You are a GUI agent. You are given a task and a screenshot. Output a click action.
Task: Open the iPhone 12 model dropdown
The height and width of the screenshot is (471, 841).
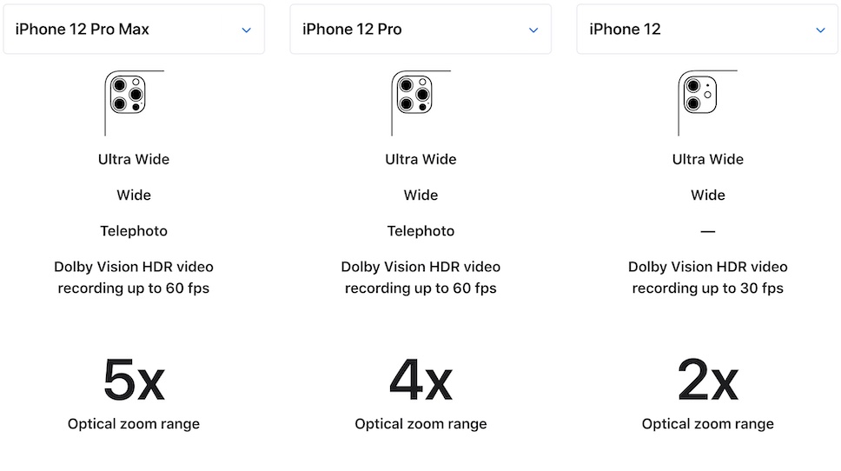[x=706, y=30]
